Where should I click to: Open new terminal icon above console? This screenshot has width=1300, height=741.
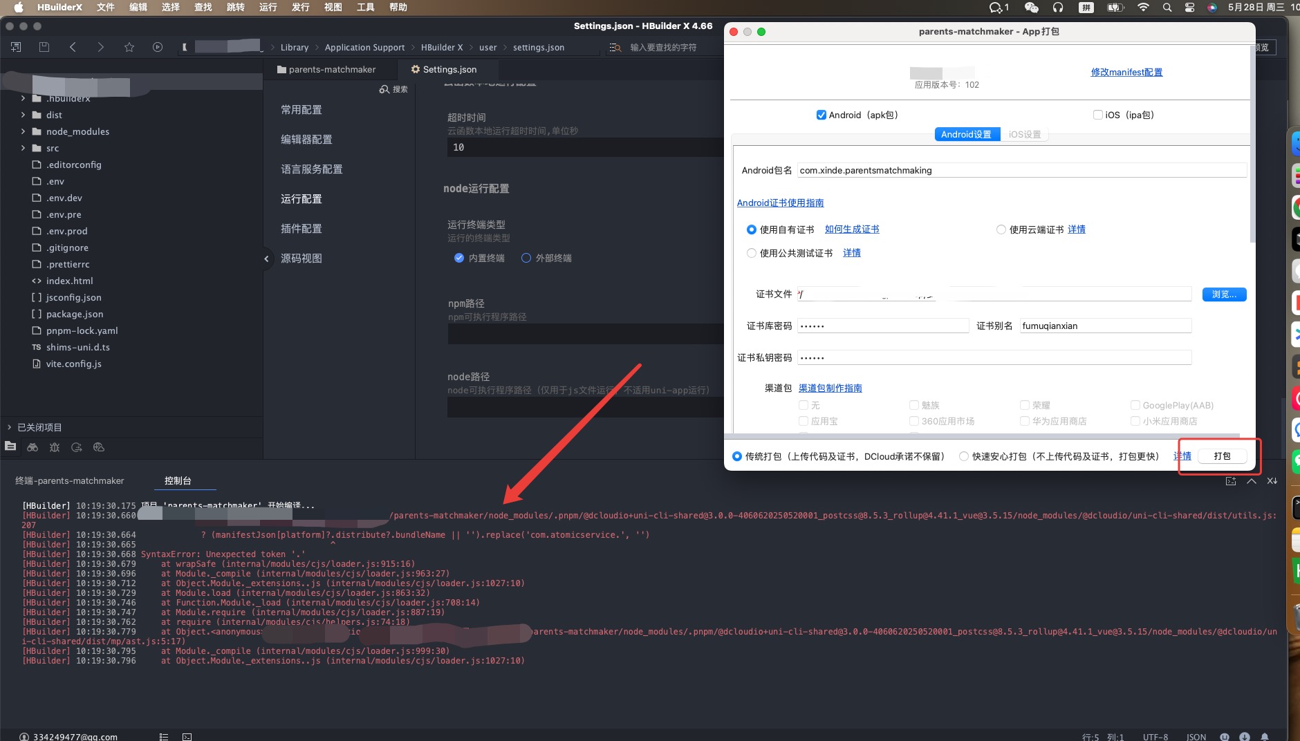point(1231,481)
